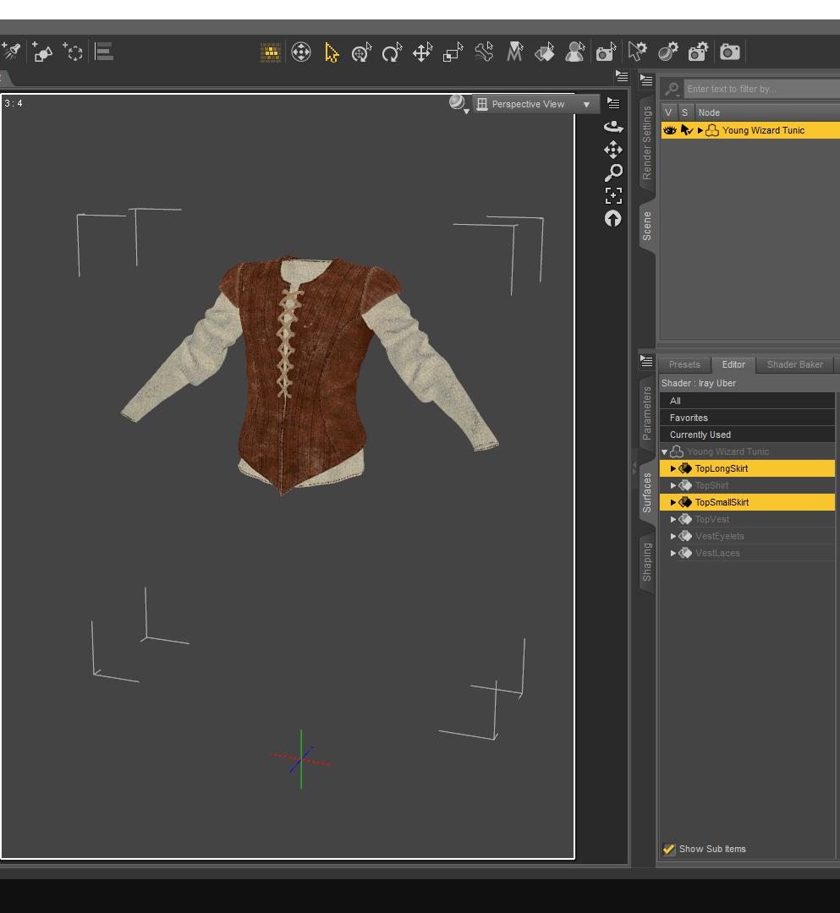Open the align panel icon in toolbar
This screenshot has height=913, width=840.
tap(104, 52)
